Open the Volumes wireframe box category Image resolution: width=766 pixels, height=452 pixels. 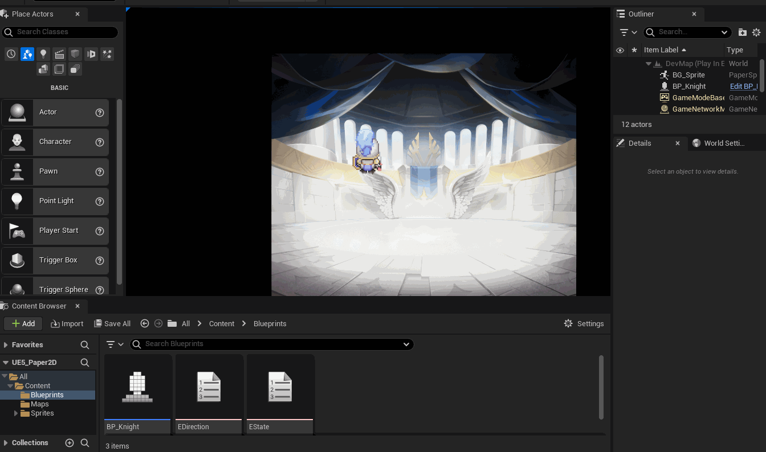[x=59, y=69]
